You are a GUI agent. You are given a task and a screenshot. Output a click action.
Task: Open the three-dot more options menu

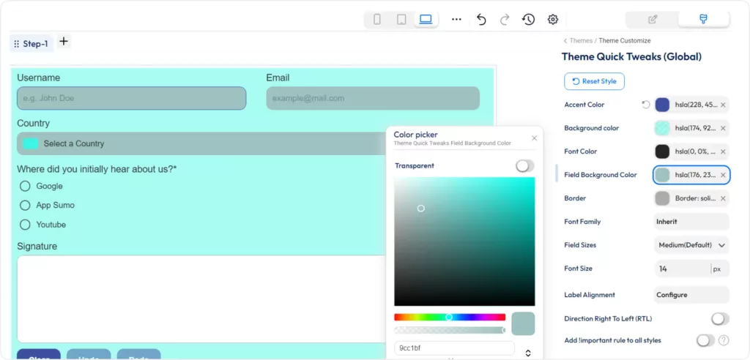pyautogui.click(x=457, y=20)
